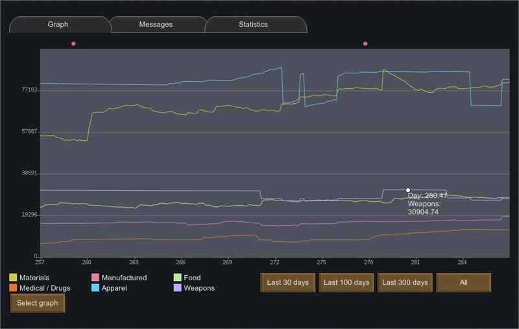Select the Graph tab
This screenshot has width=519, height=329.
58,25
